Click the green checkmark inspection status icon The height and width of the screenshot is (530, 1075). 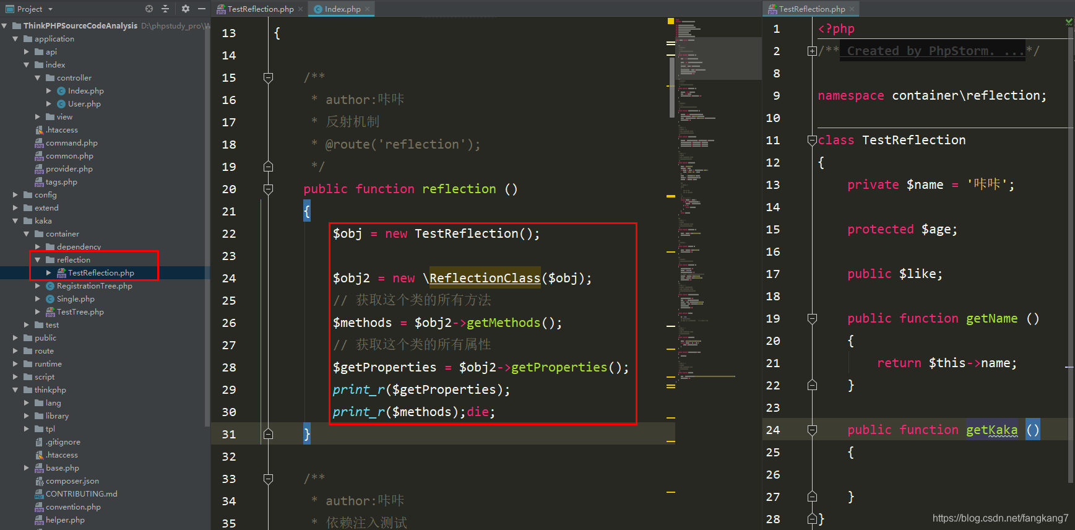[x=1069, y=22]
